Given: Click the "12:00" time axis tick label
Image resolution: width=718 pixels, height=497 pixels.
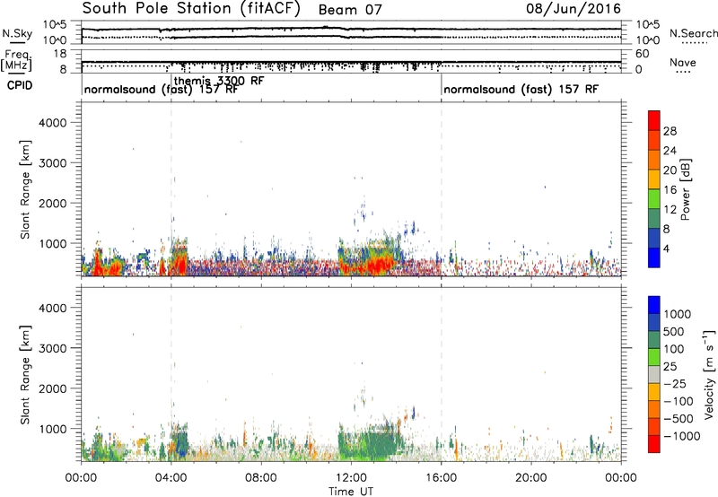Looking at the screenshot, I should 351,478.
